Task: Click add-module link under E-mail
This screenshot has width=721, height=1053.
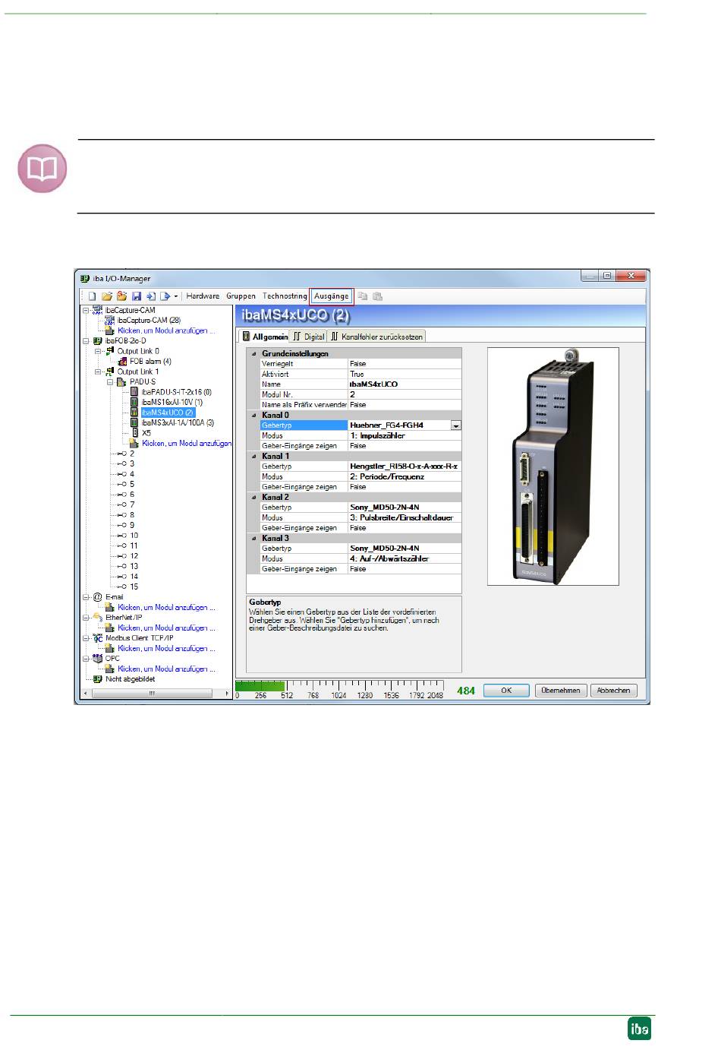Action: 166,608
